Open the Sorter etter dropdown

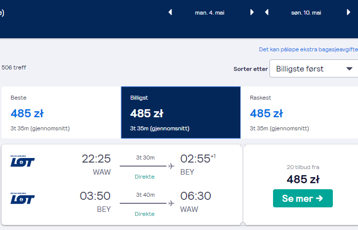coord(314,68)
